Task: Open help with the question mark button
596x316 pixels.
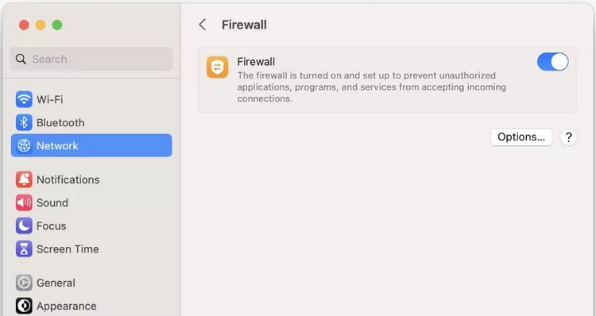Action: [568, 137]
